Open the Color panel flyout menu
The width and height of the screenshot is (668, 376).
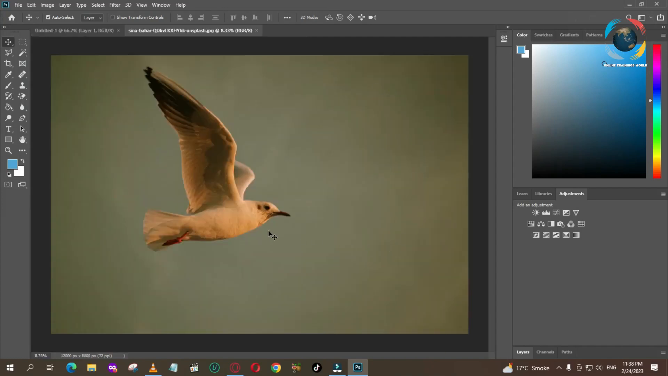(663, 35)
